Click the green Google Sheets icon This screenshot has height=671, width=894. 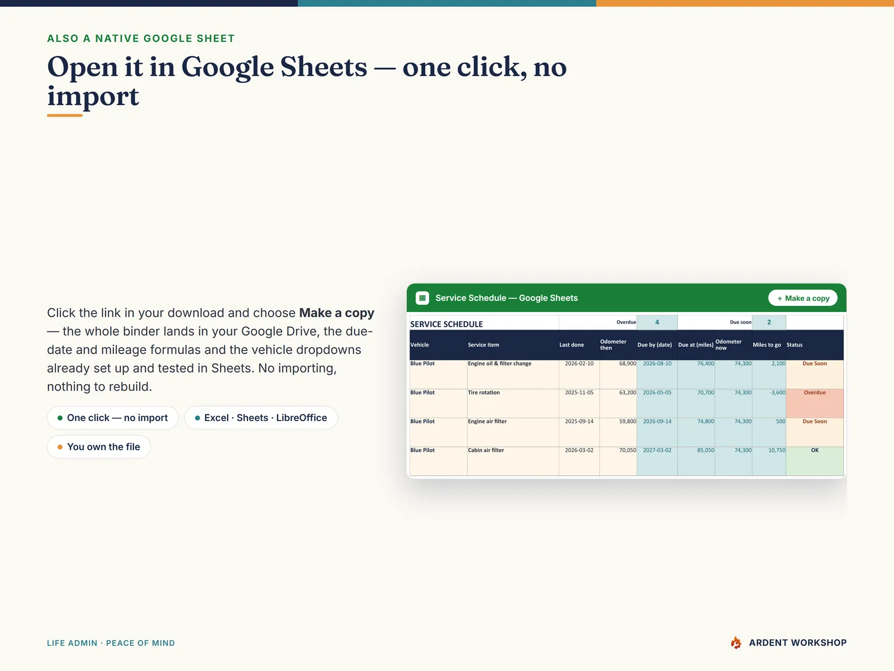point(422,298)
